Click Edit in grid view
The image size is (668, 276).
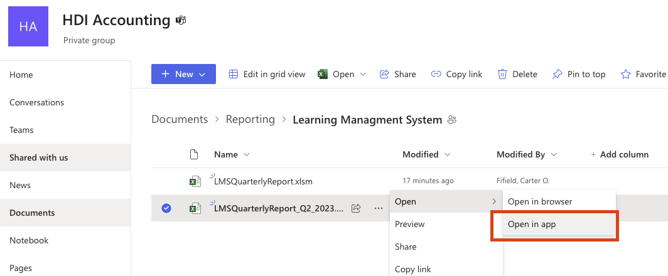(x=267, y=74)
